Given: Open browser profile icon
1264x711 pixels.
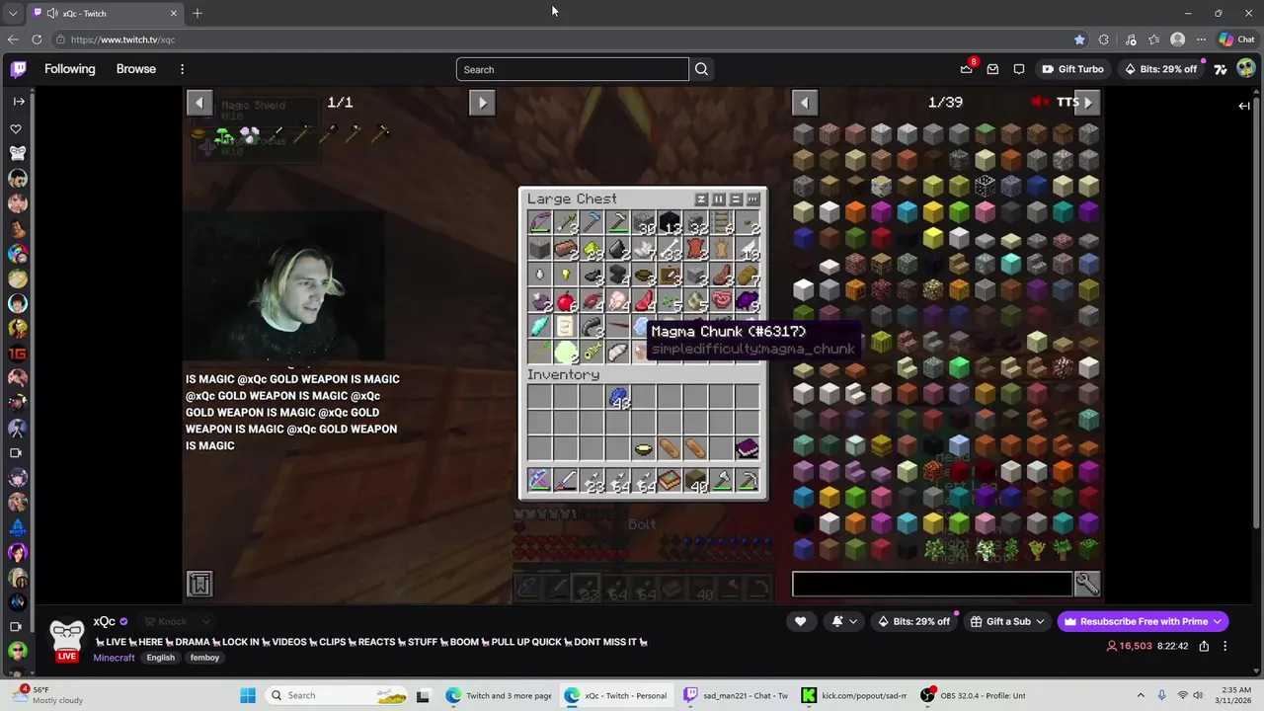Looking at the screenshot, I should (x=1177, y=39).
